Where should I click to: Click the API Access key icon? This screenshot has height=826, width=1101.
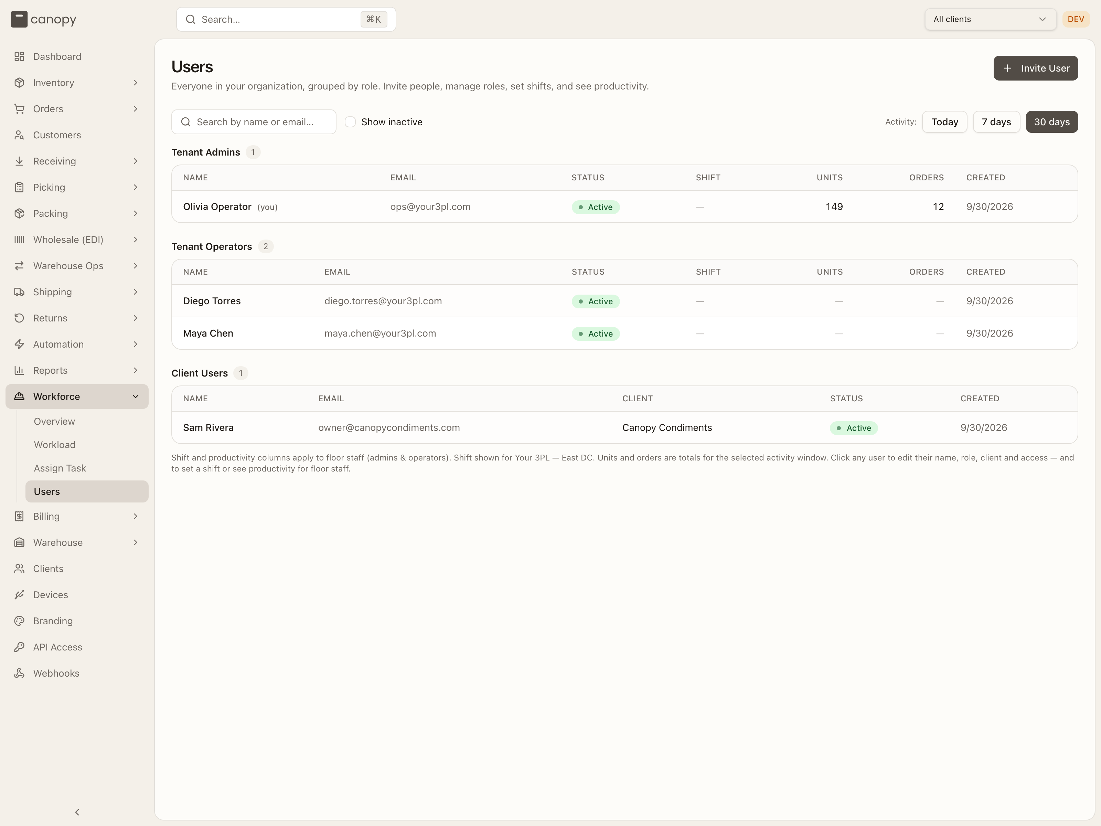coord(19,647)
